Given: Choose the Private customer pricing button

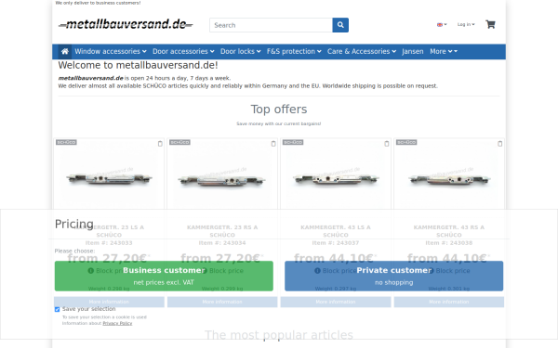Looking at the screenshot, I should pyautogui.click(x=394, y=276).
